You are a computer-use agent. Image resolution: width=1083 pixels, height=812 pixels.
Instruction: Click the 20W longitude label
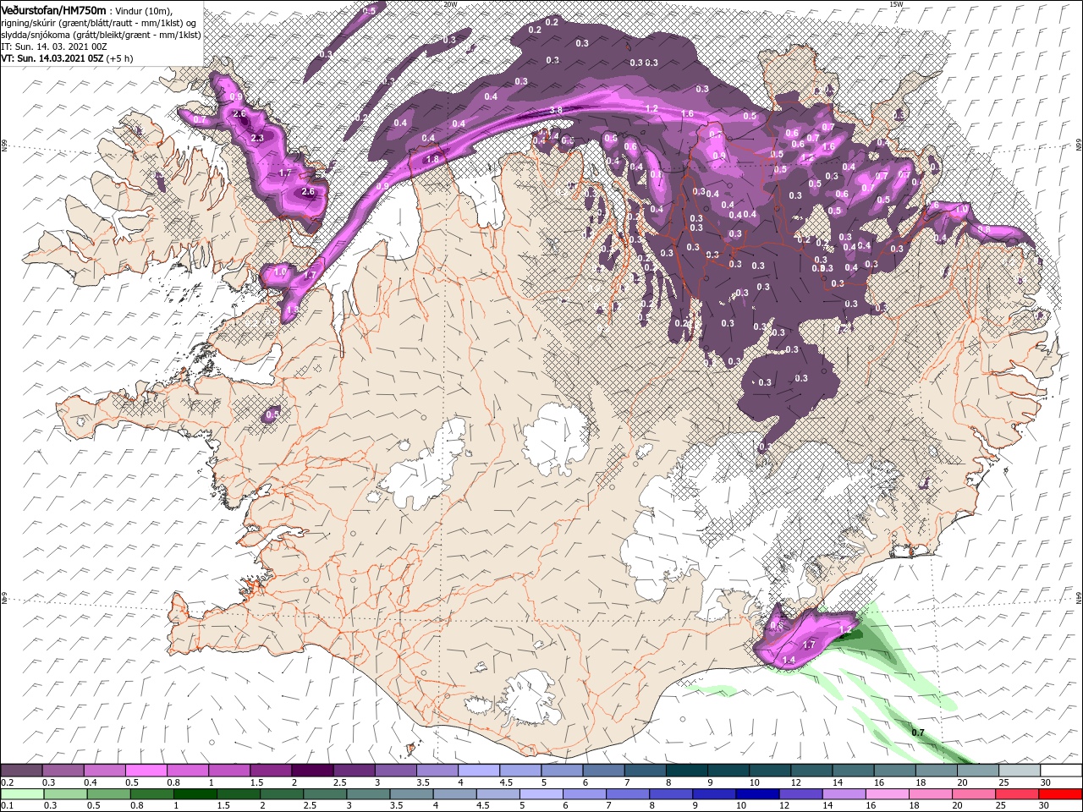450,4
